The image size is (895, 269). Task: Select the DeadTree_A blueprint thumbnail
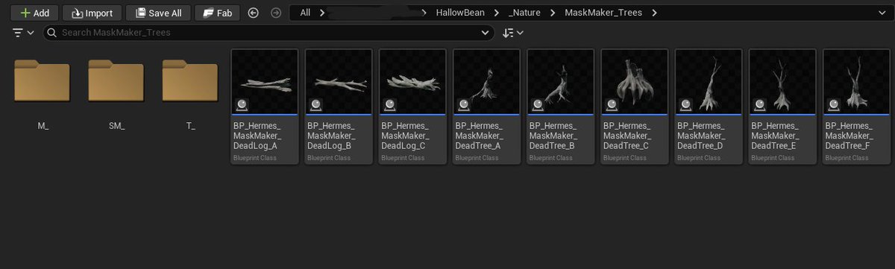(486, 82)
